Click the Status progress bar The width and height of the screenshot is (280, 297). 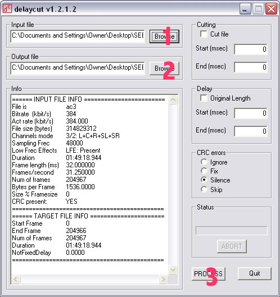(x=232, y=231)
